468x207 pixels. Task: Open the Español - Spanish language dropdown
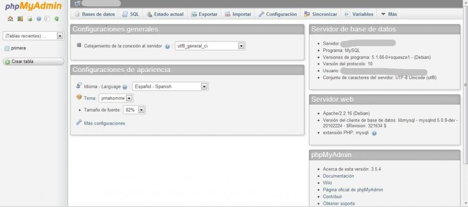pyautogui.click(x=204, y=86)
